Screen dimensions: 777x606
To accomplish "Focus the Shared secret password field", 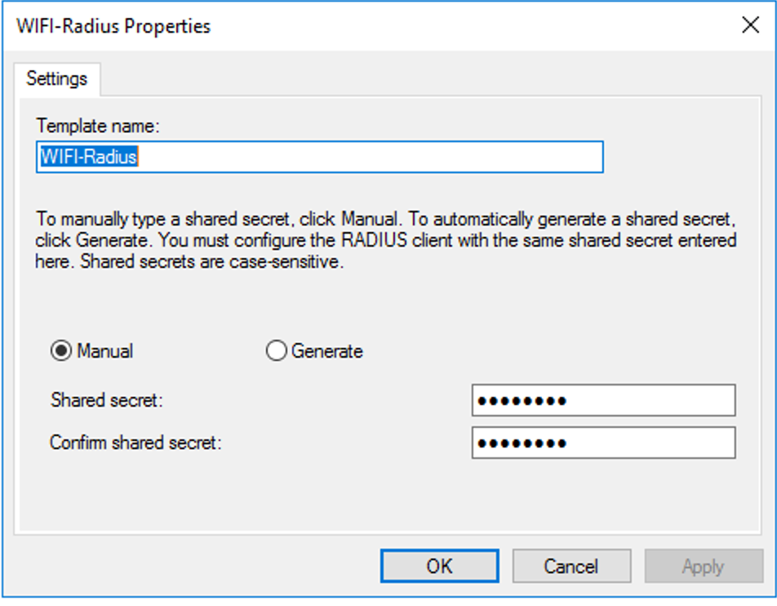I will (x=602, y=401).
